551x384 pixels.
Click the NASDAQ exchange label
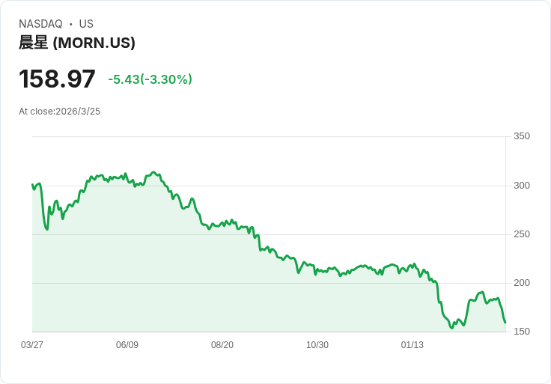coord(40,24)
